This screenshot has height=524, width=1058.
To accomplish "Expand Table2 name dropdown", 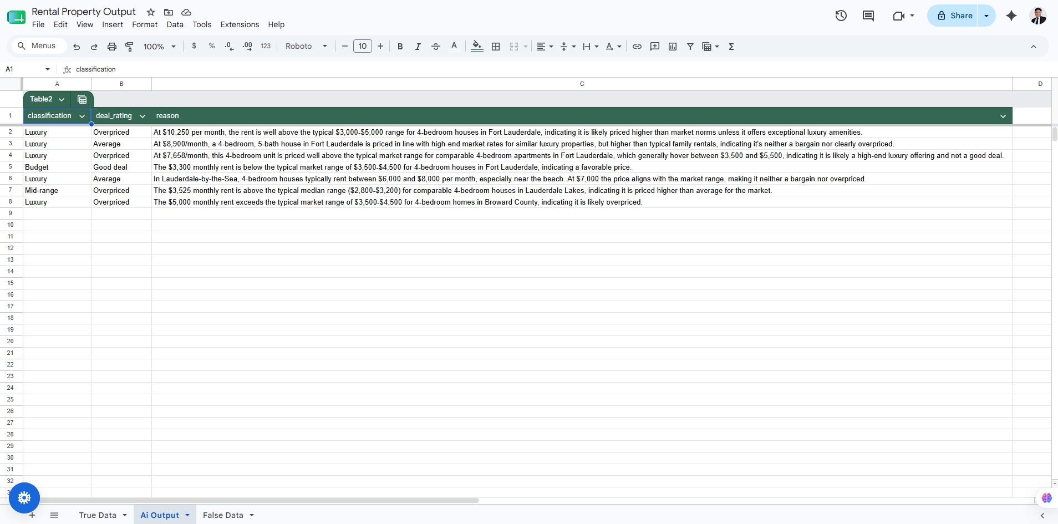I will pyautogui.click(x=62, y=99).
